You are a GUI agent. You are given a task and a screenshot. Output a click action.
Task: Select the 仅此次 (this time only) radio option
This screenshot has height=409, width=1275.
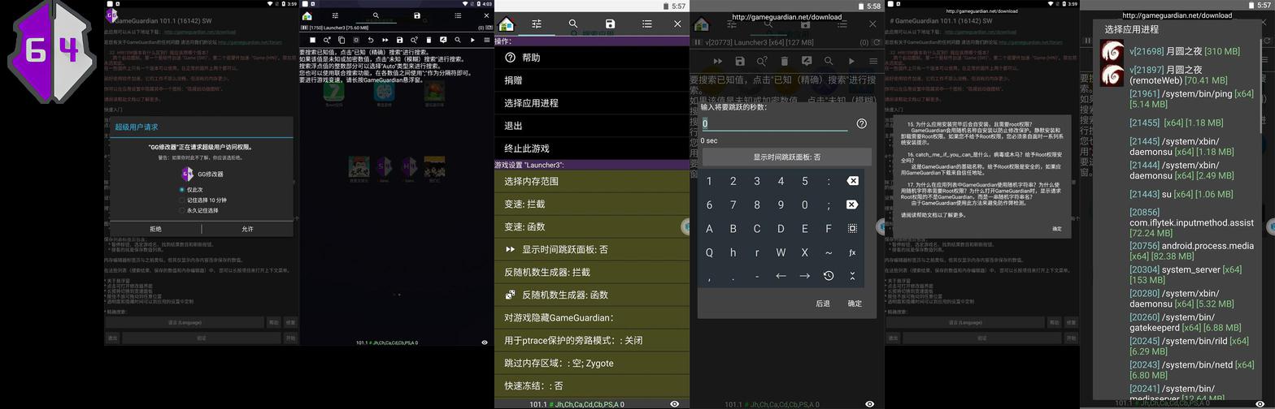(191, 189)
